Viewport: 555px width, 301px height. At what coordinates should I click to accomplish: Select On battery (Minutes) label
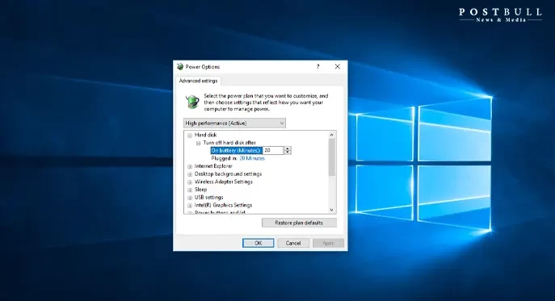(x=236, y=150)
